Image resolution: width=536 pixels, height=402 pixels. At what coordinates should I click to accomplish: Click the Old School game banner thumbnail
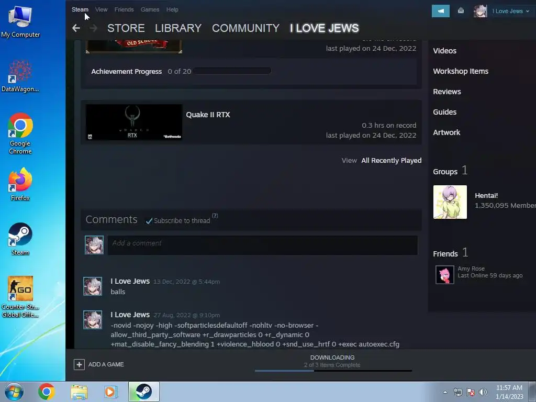pyautogui.click(x=133, y=47)
